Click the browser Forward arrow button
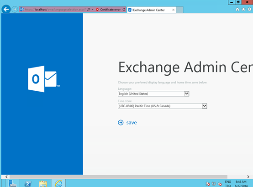 [15, 9]
